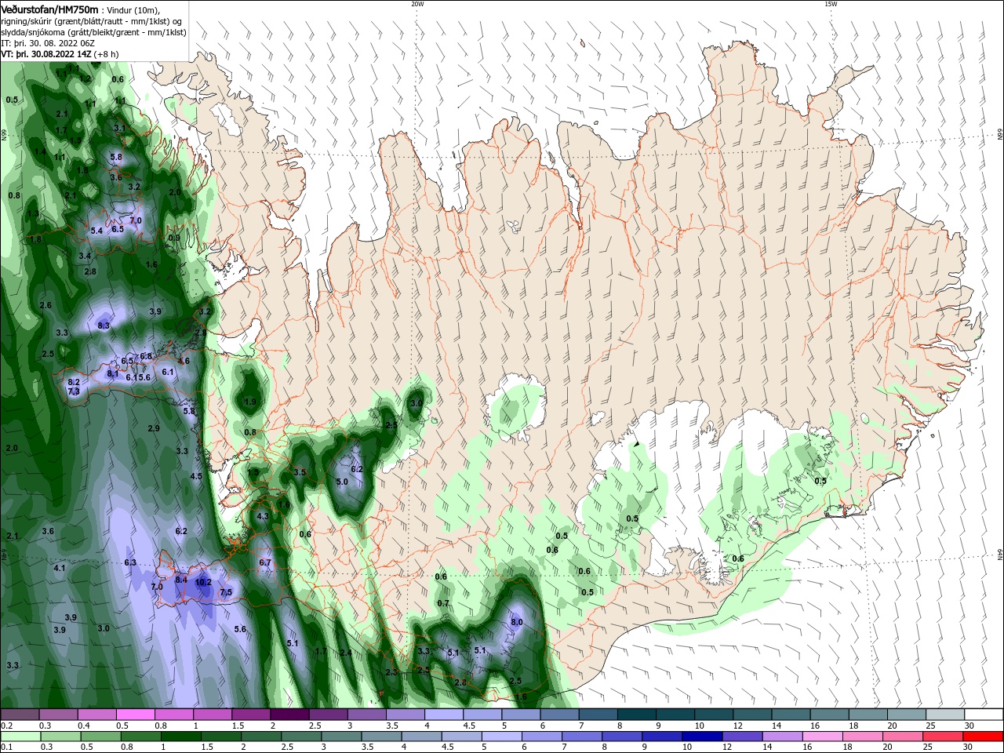Click the initial time line IT: þri. 30. 08. 2022 06Z
The image size is (1004, 753).
tap(49, 44)
